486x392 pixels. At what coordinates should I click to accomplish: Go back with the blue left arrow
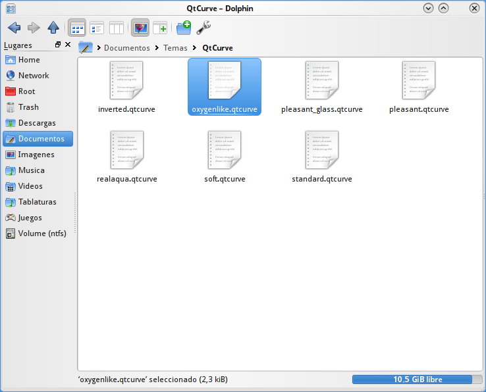pos(14,28)
